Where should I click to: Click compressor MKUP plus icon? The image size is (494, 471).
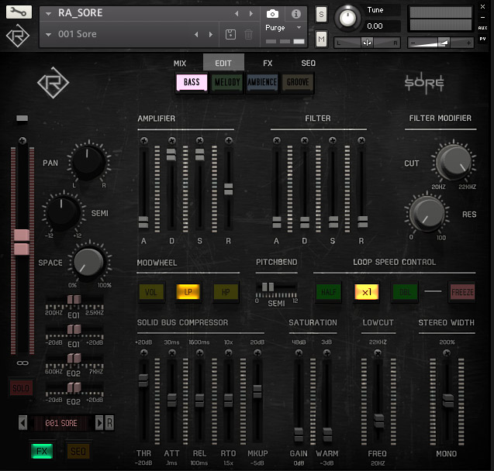click(257, 353)
